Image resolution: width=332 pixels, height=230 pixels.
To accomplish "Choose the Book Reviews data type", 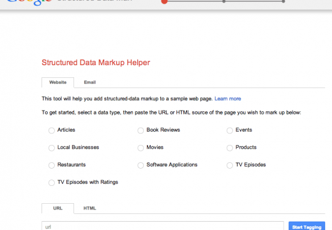I will 140,130.
